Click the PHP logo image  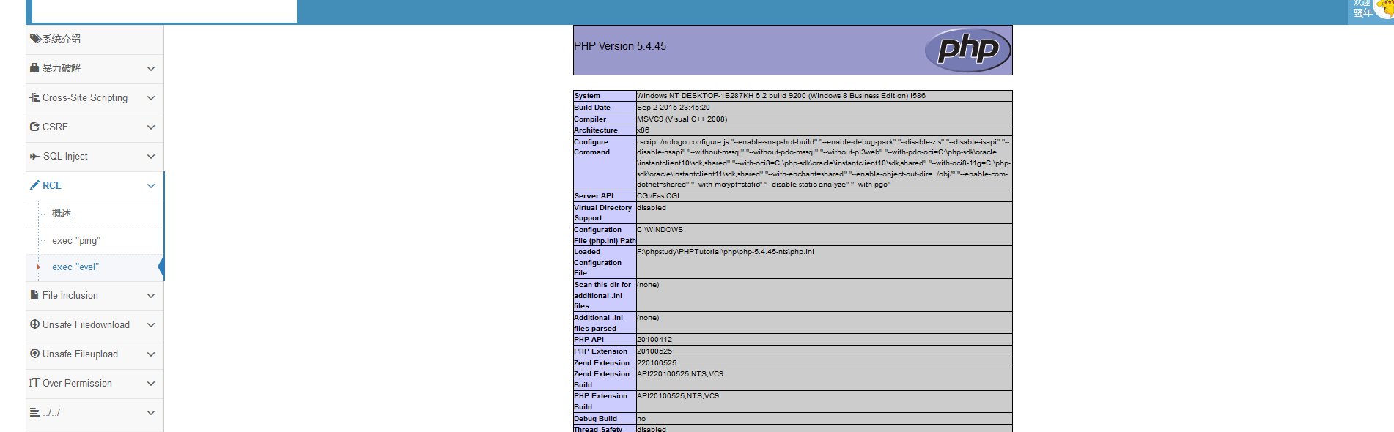[x=967, y=50]
